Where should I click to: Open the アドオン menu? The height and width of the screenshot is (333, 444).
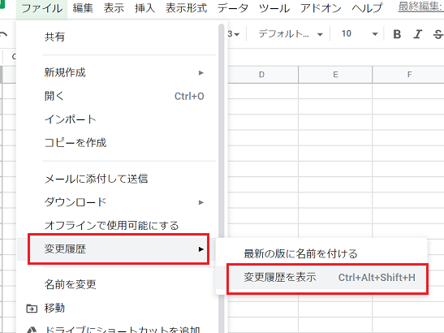coord(321,8)
